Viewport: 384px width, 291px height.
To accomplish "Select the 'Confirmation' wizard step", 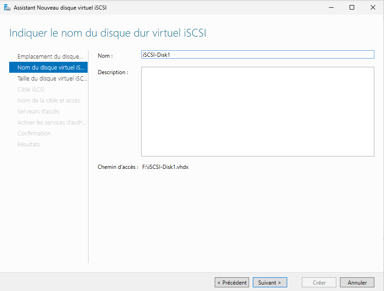I will click(x=34, y=133).
